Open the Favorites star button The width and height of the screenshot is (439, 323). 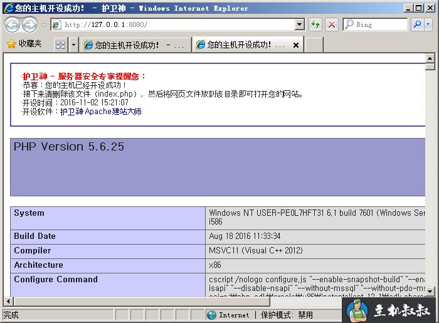click(24, 45)
